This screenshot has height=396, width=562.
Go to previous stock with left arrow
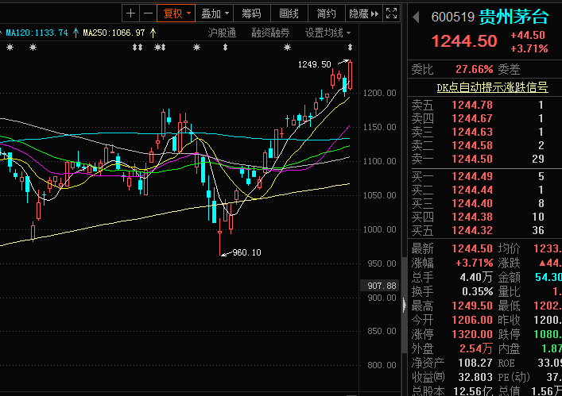tap(416, 17)
